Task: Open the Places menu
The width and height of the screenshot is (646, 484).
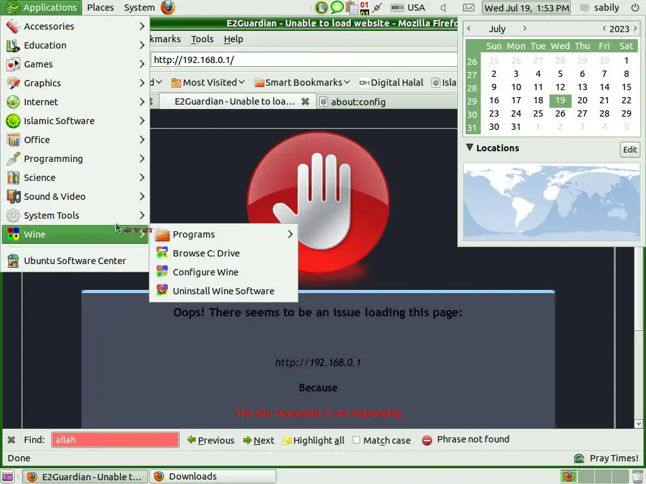Action: coord(100,8)
